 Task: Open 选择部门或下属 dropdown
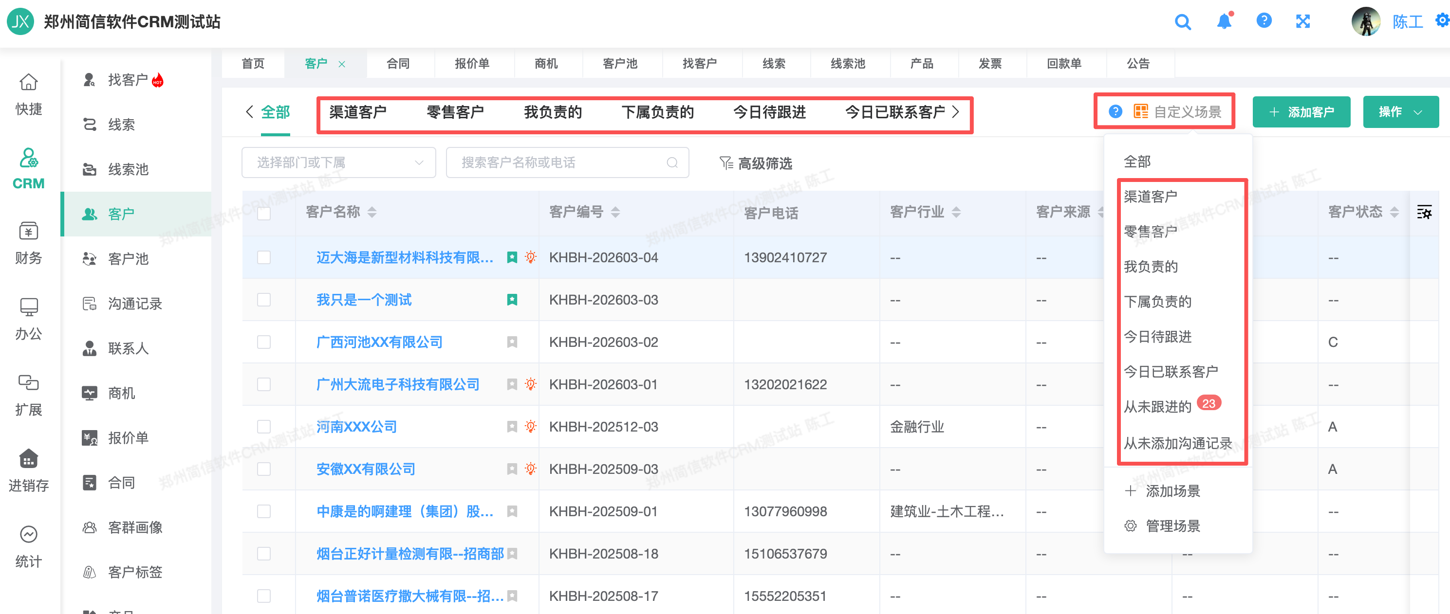click(x=338, y=163)
